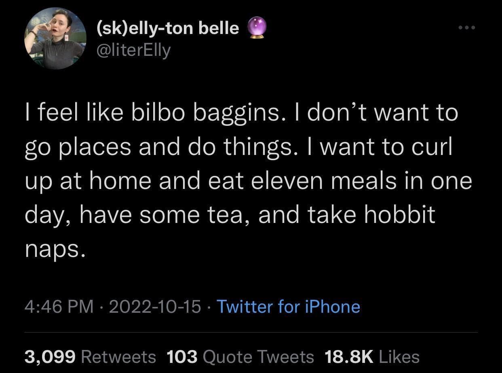Click the 3,099 retweet count number
The width and height of the screenshot is (502, 373).
pyautogui.click(x=50, y=356)
